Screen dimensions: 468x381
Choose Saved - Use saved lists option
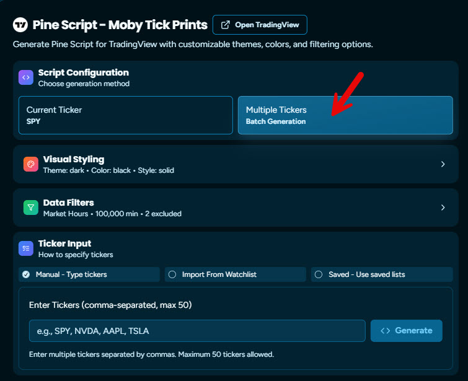[382, 274]
